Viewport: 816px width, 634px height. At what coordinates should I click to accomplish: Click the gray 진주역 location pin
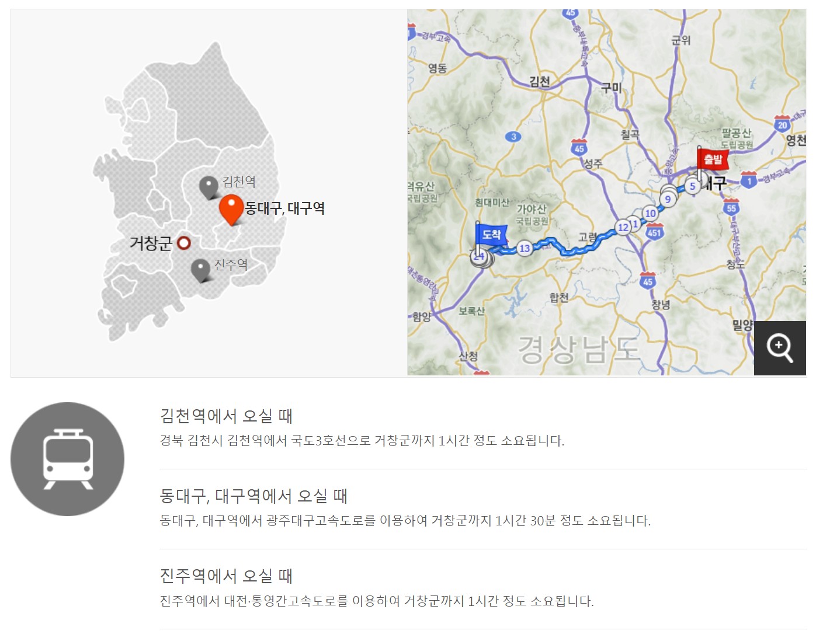[x=200, y=271]
